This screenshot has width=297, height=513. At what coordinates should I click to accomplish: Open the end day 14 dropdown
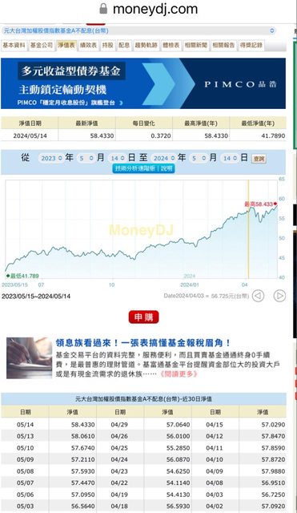click(231, 159)
